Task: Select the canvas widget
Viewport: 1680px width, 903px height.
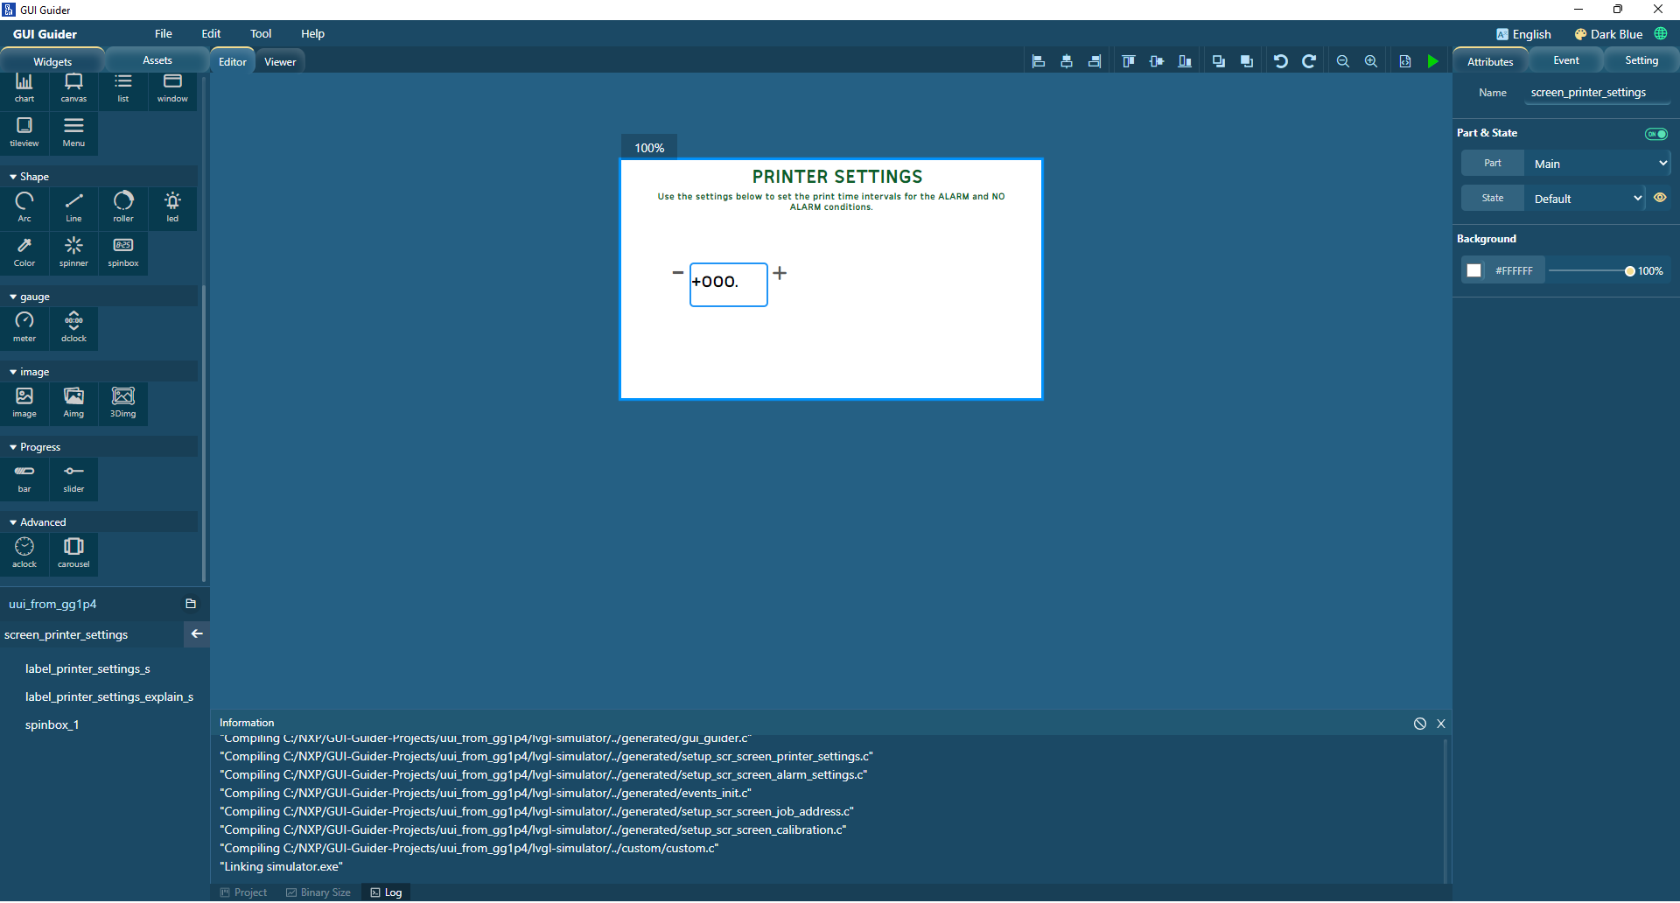Action: click(73, 88)
